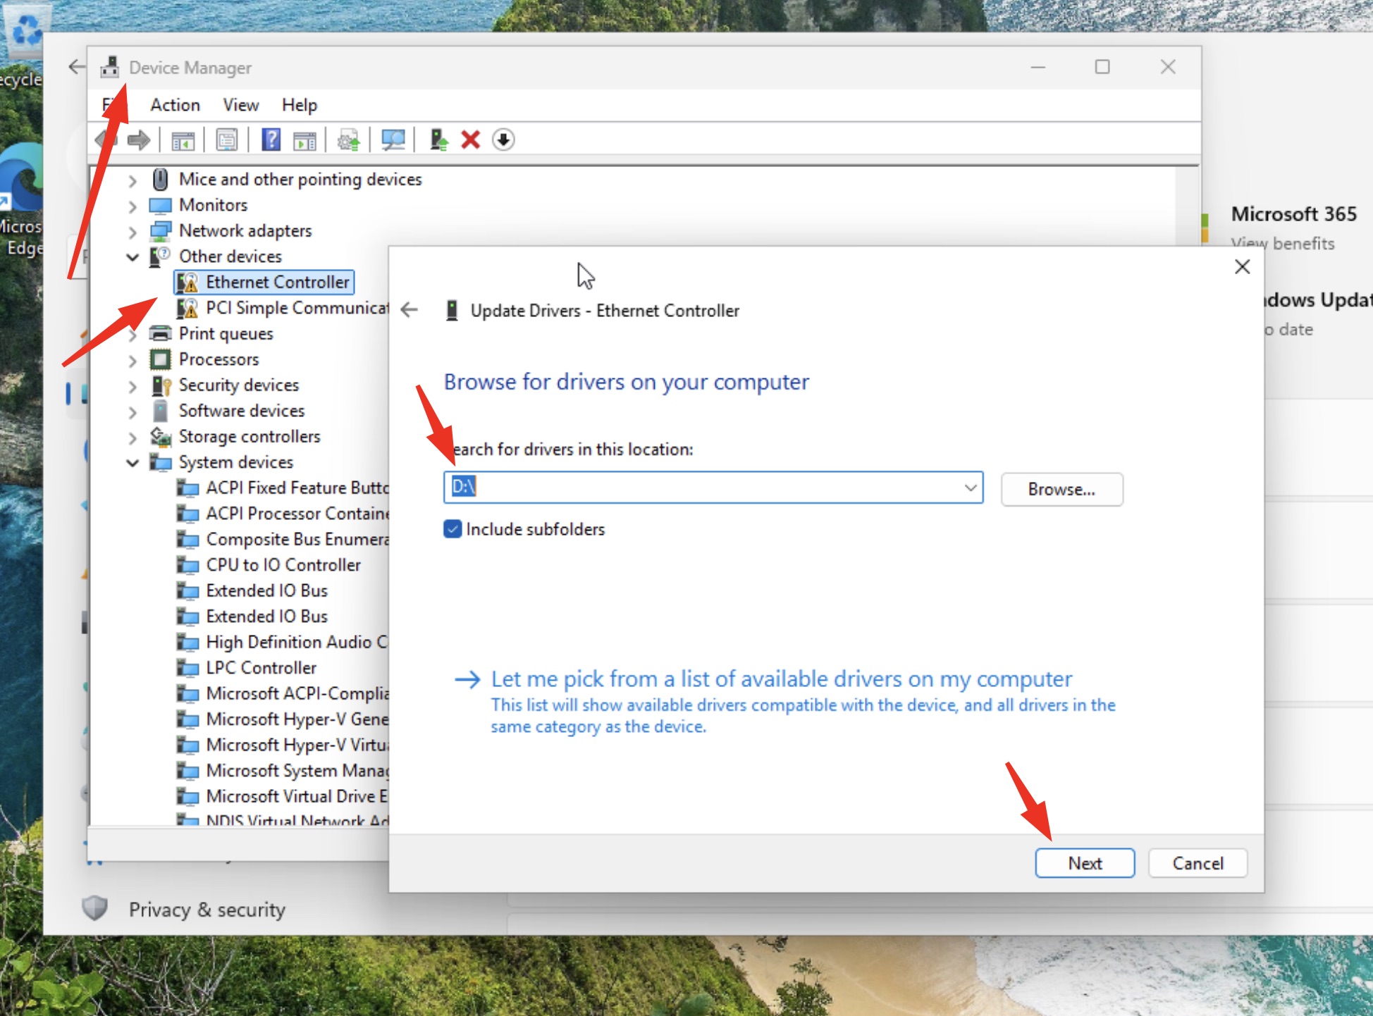Uncheck the Include subfolders checkbox
The width and height of the screenshot is (1373, 1016).
coord(452,529)
